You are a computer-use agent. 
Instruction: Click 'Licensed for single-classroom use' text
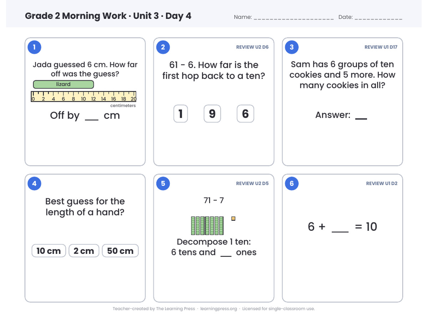279,309
